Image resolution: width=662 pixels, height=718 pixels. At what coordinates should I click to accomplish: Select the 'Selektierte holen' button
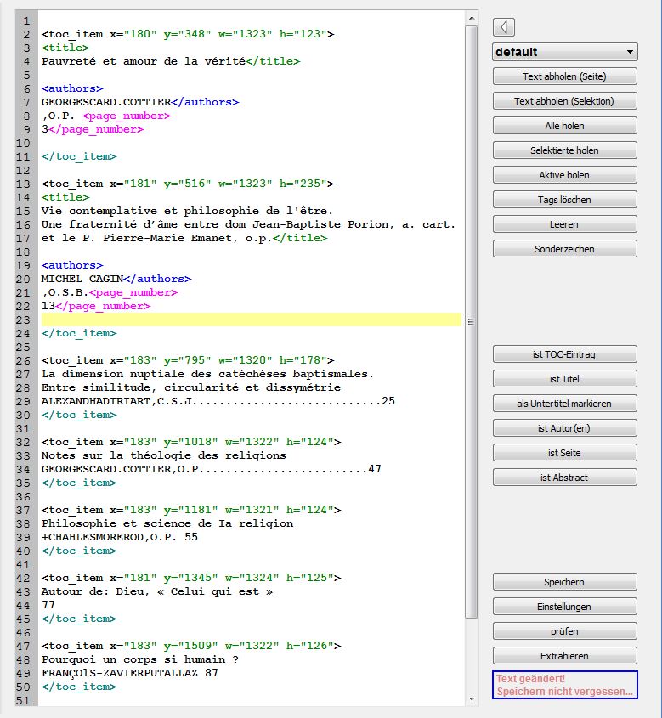(x=564, y=150)
